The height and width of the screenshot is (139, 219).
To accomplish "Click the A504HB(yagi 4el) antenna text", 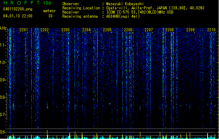I will pyautogui.click(x=123, y=16).
